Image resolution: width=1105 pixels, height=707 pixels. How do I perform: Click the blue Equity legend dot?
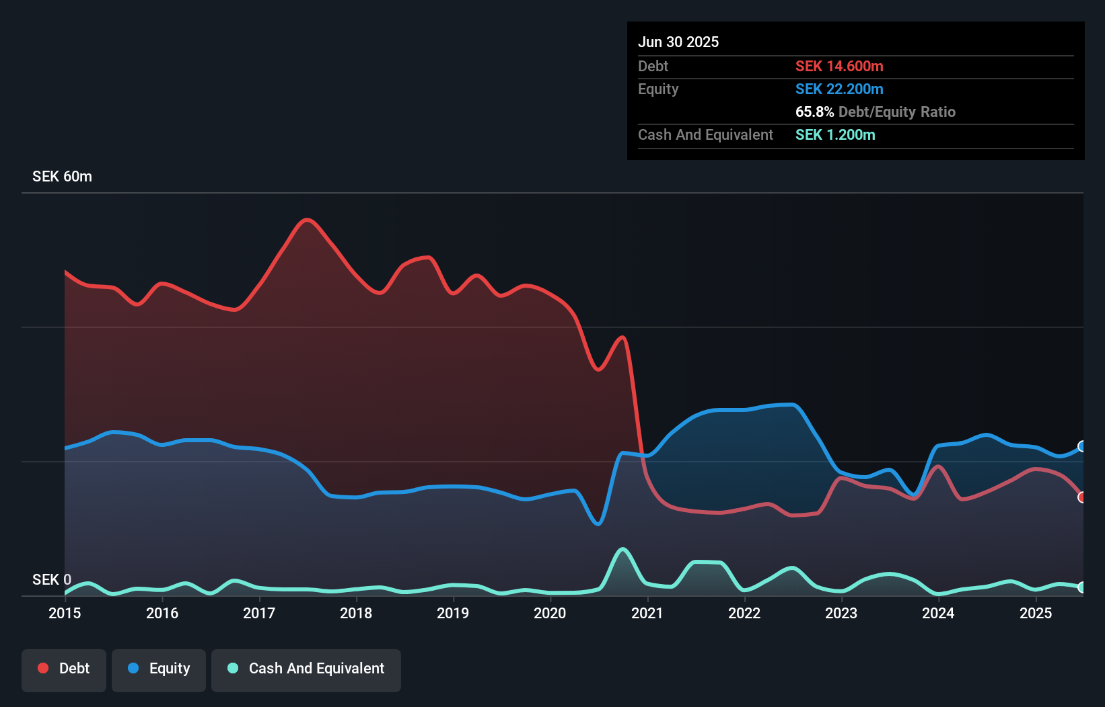coord(133,668)
